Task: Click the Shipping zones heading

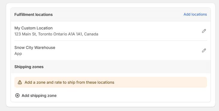Action: tap(29, 67)
